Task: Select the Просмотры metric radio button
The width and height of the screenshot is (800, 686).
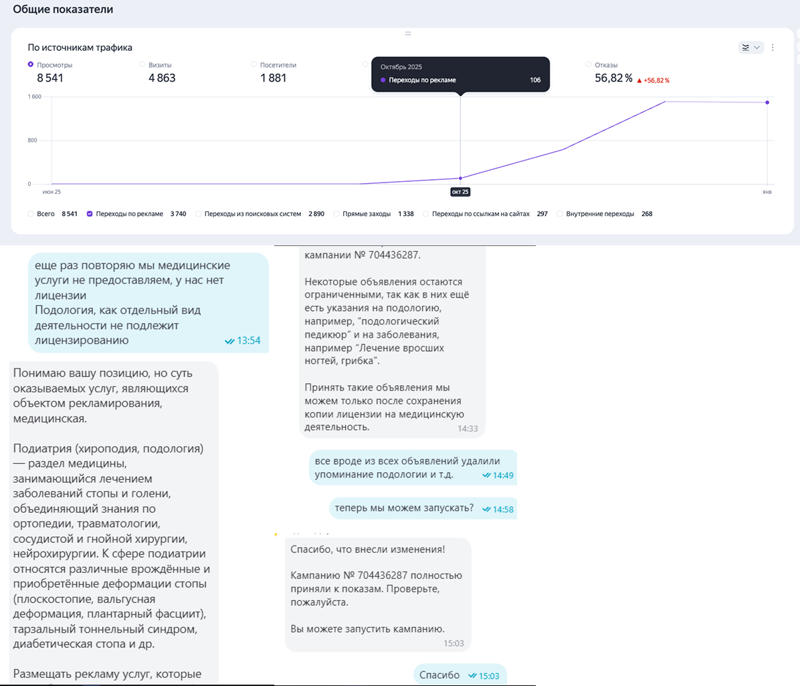Action: (x=31, y=65)
